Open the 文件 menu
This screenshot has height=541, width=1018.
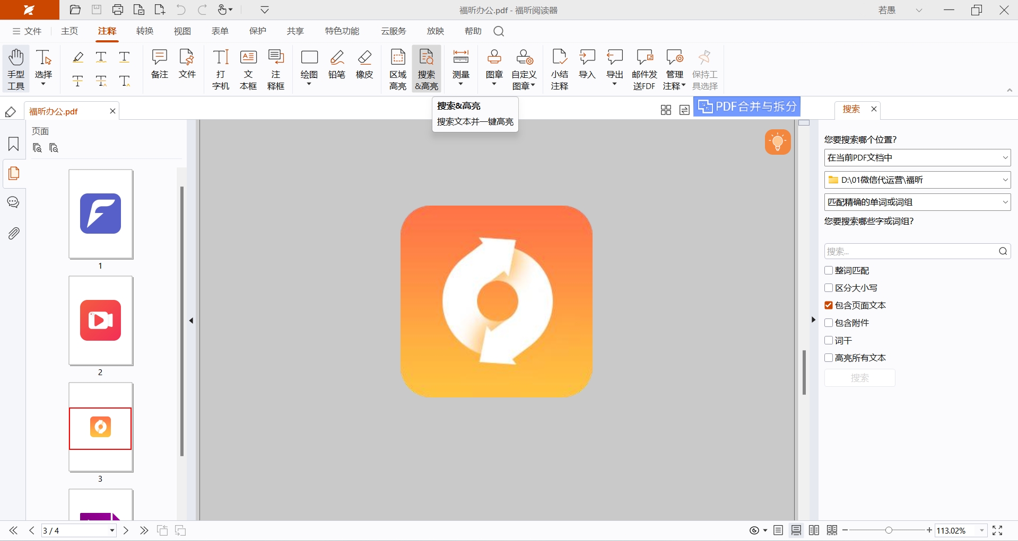pos(27,31)
